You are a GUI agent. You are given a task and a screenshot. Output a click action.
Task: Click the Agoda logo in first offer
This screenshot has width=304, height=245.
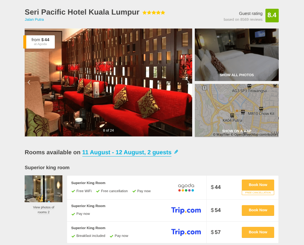(186, 187)
